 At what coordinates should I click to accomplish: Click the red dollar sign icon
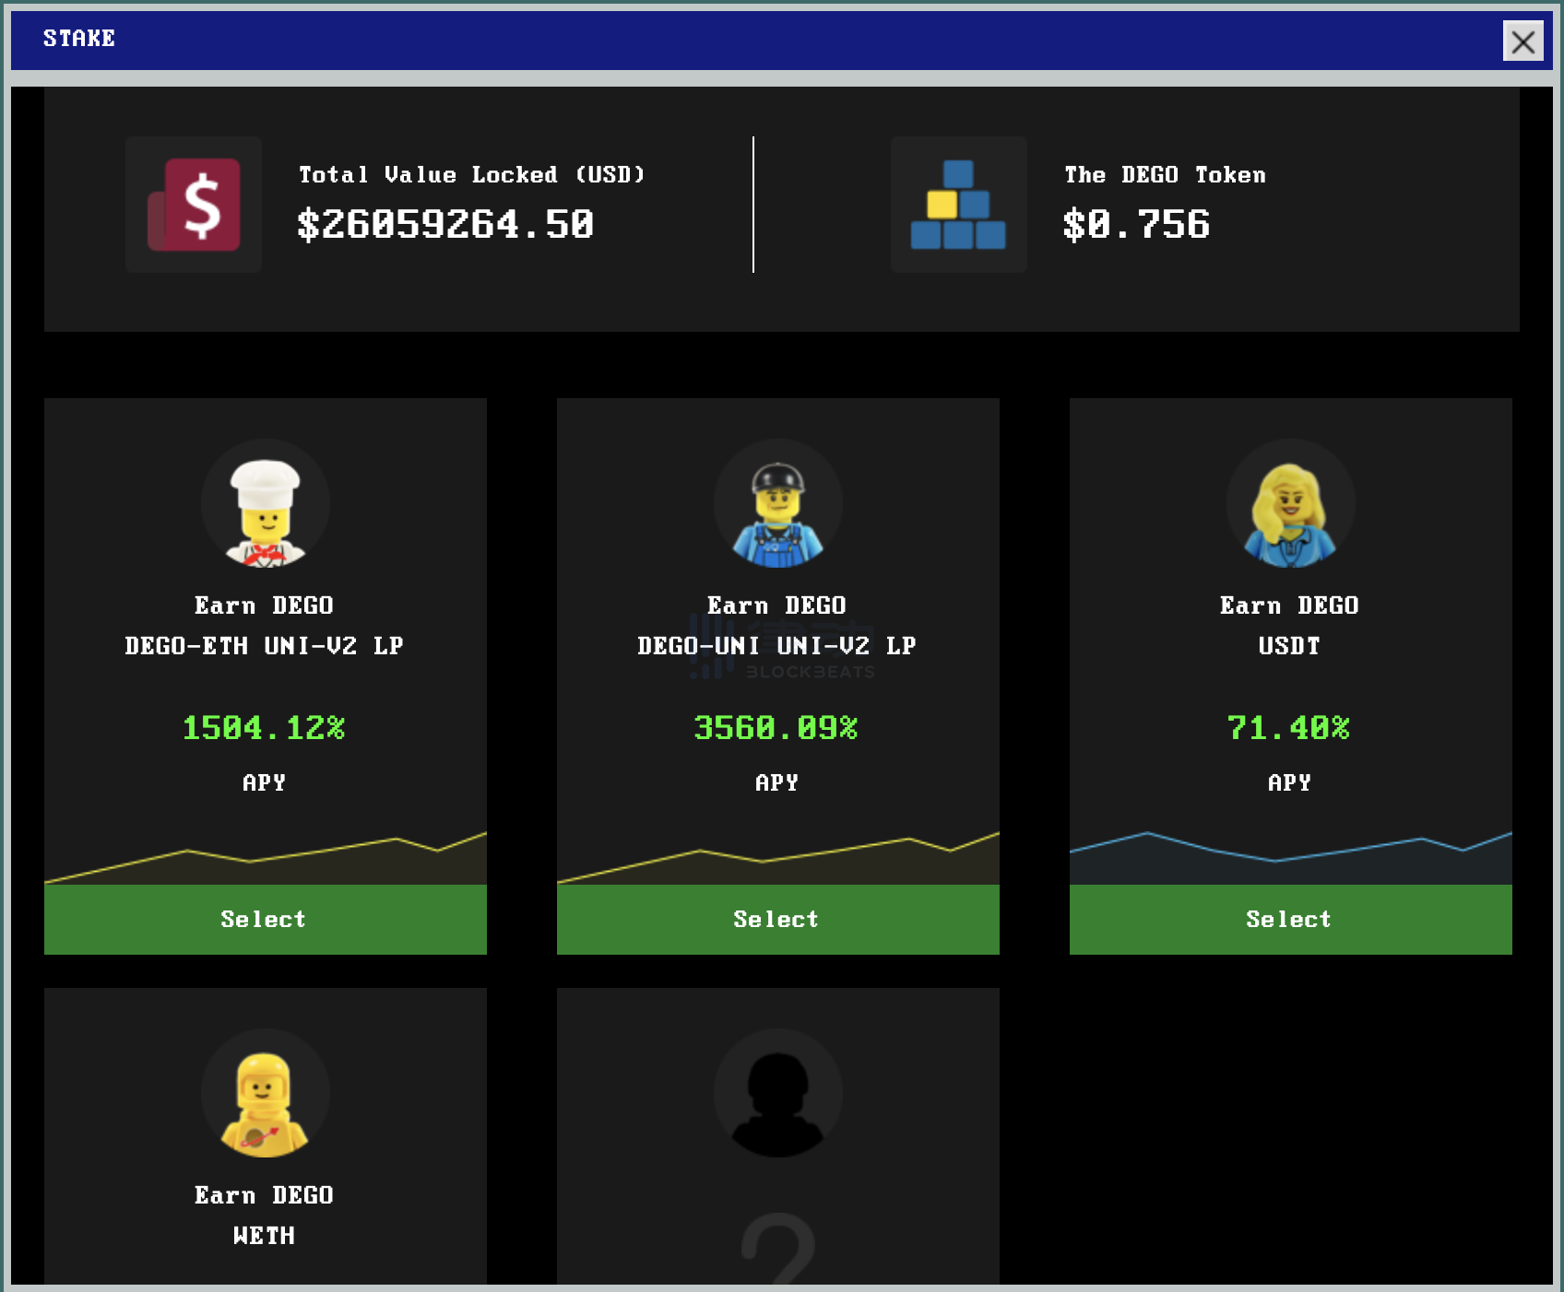coord(194,205)
